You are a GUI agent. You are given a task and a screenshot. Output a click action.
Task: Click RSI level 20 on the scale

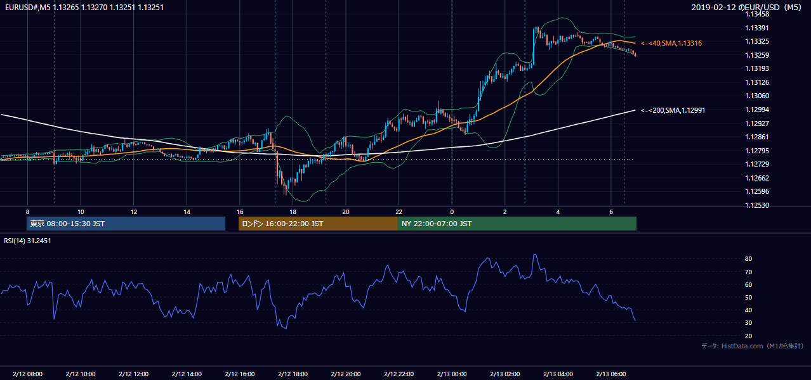(748, 336)
